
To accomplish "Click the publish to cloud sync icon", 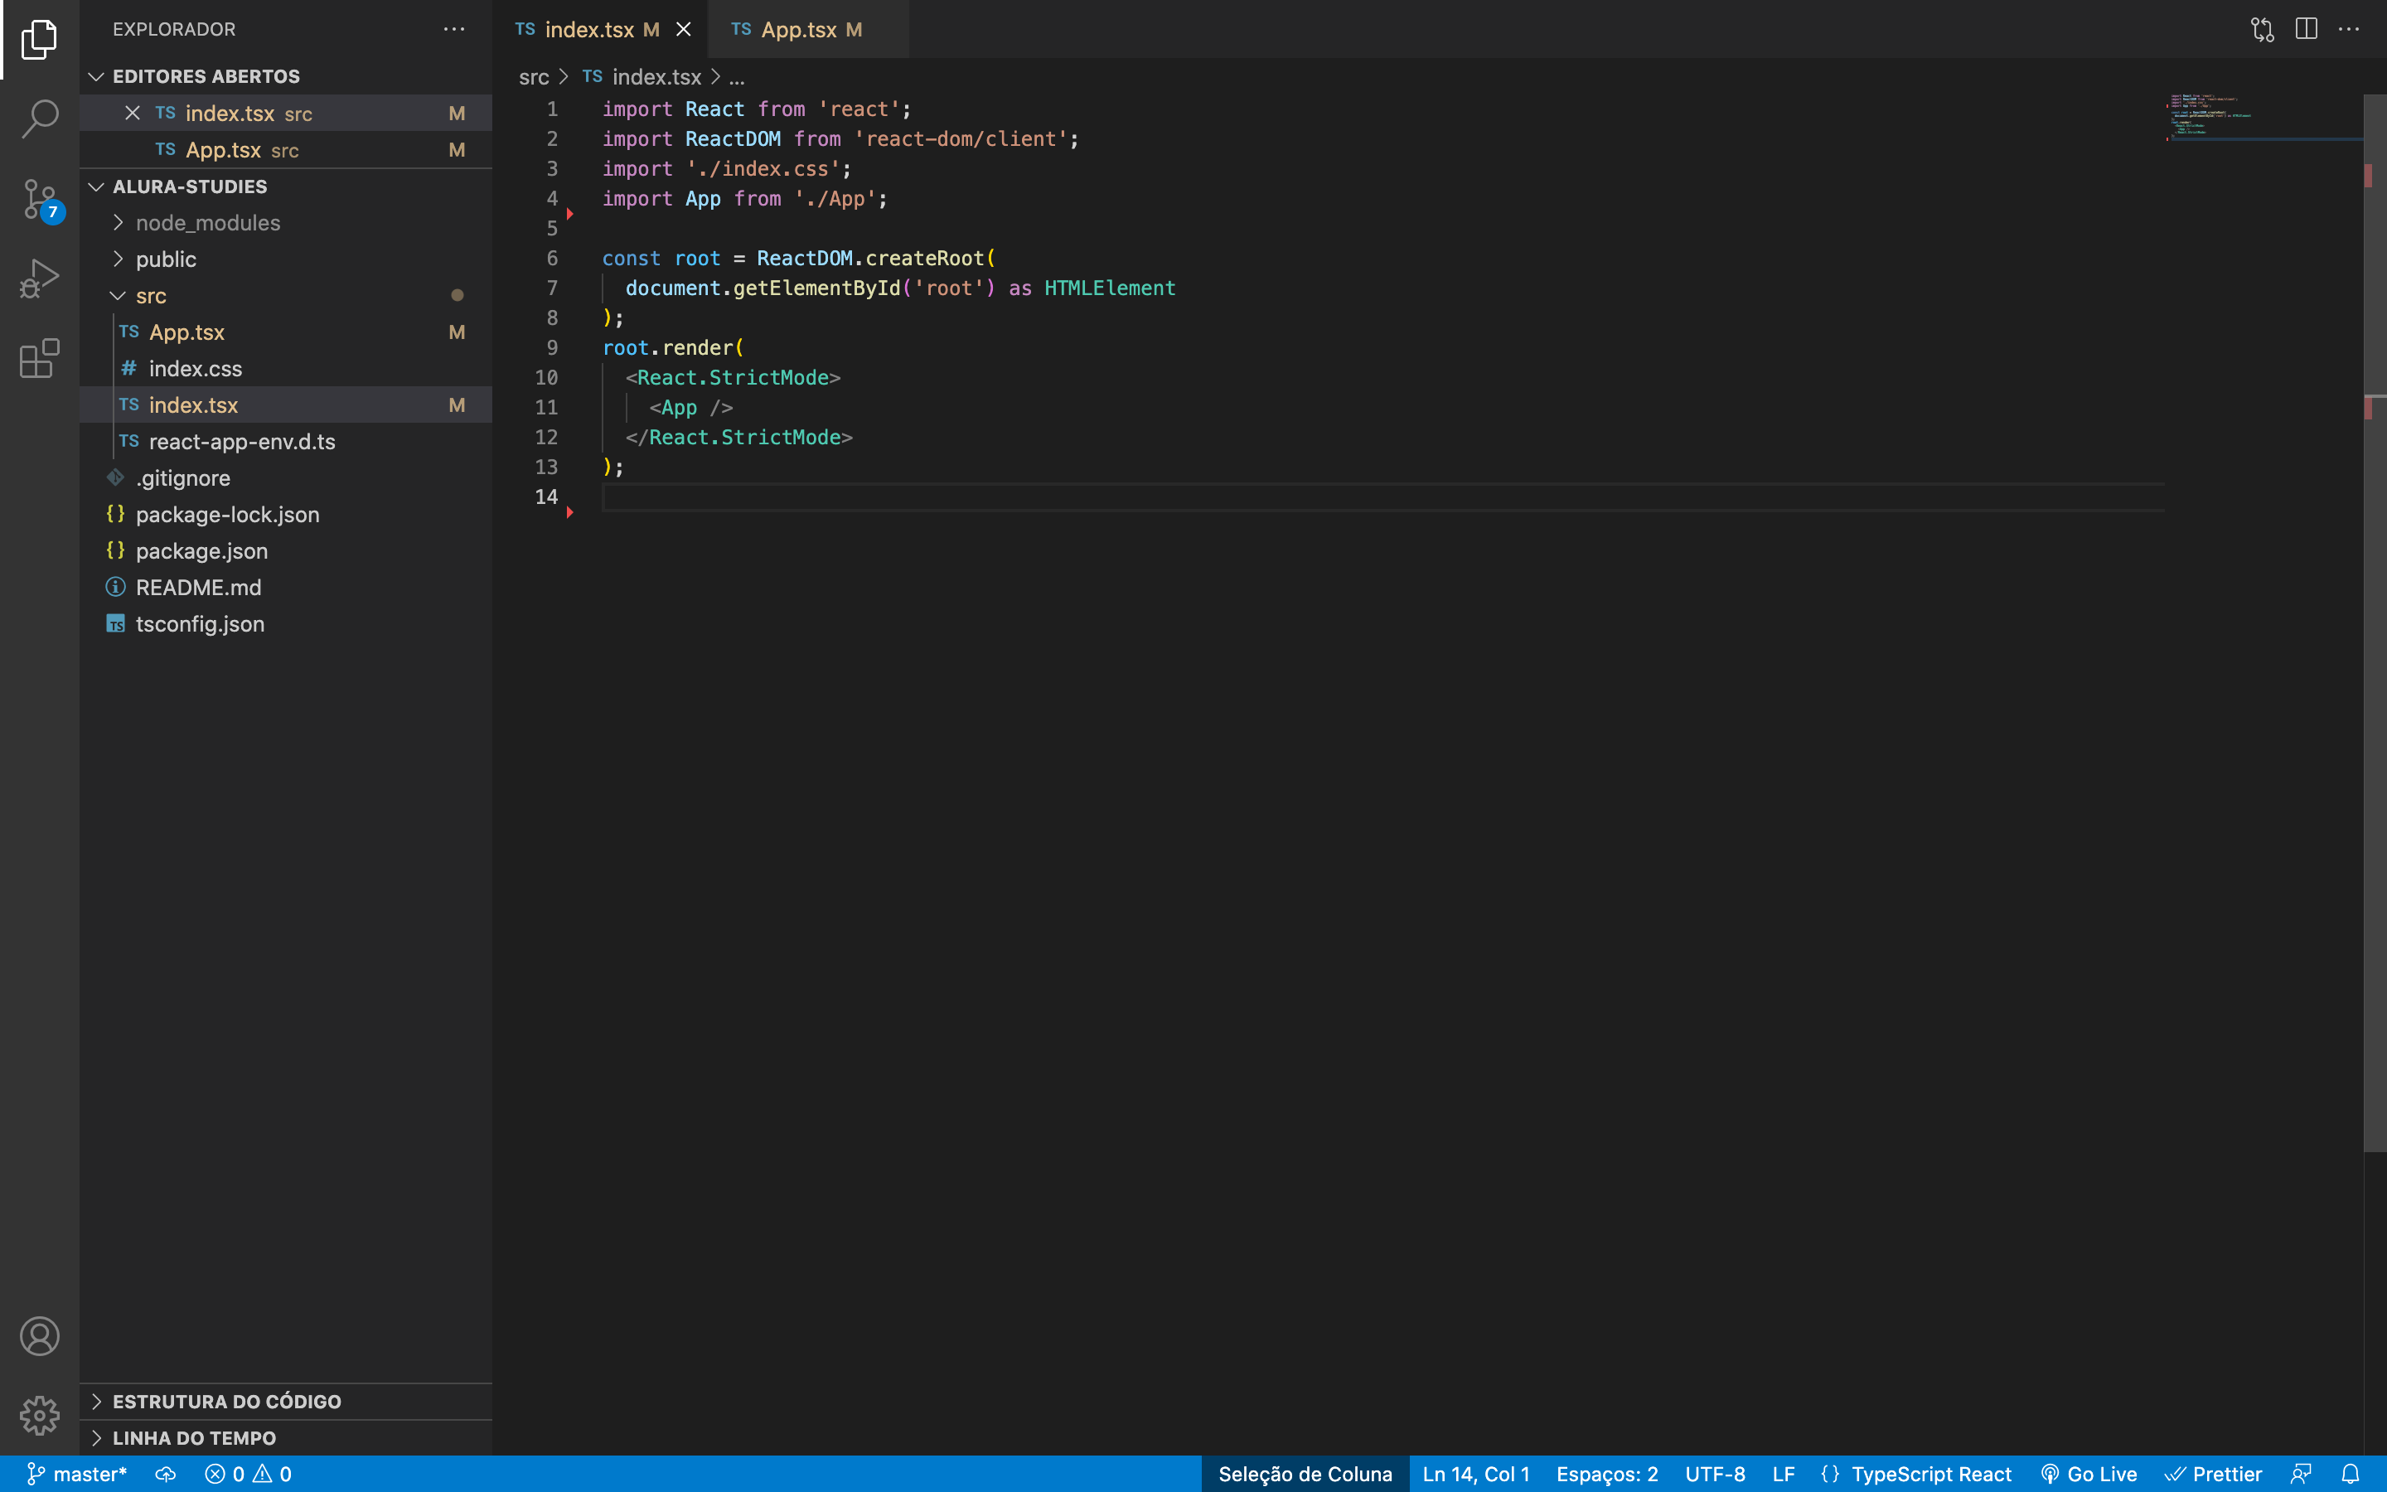I will [166, 1475].
